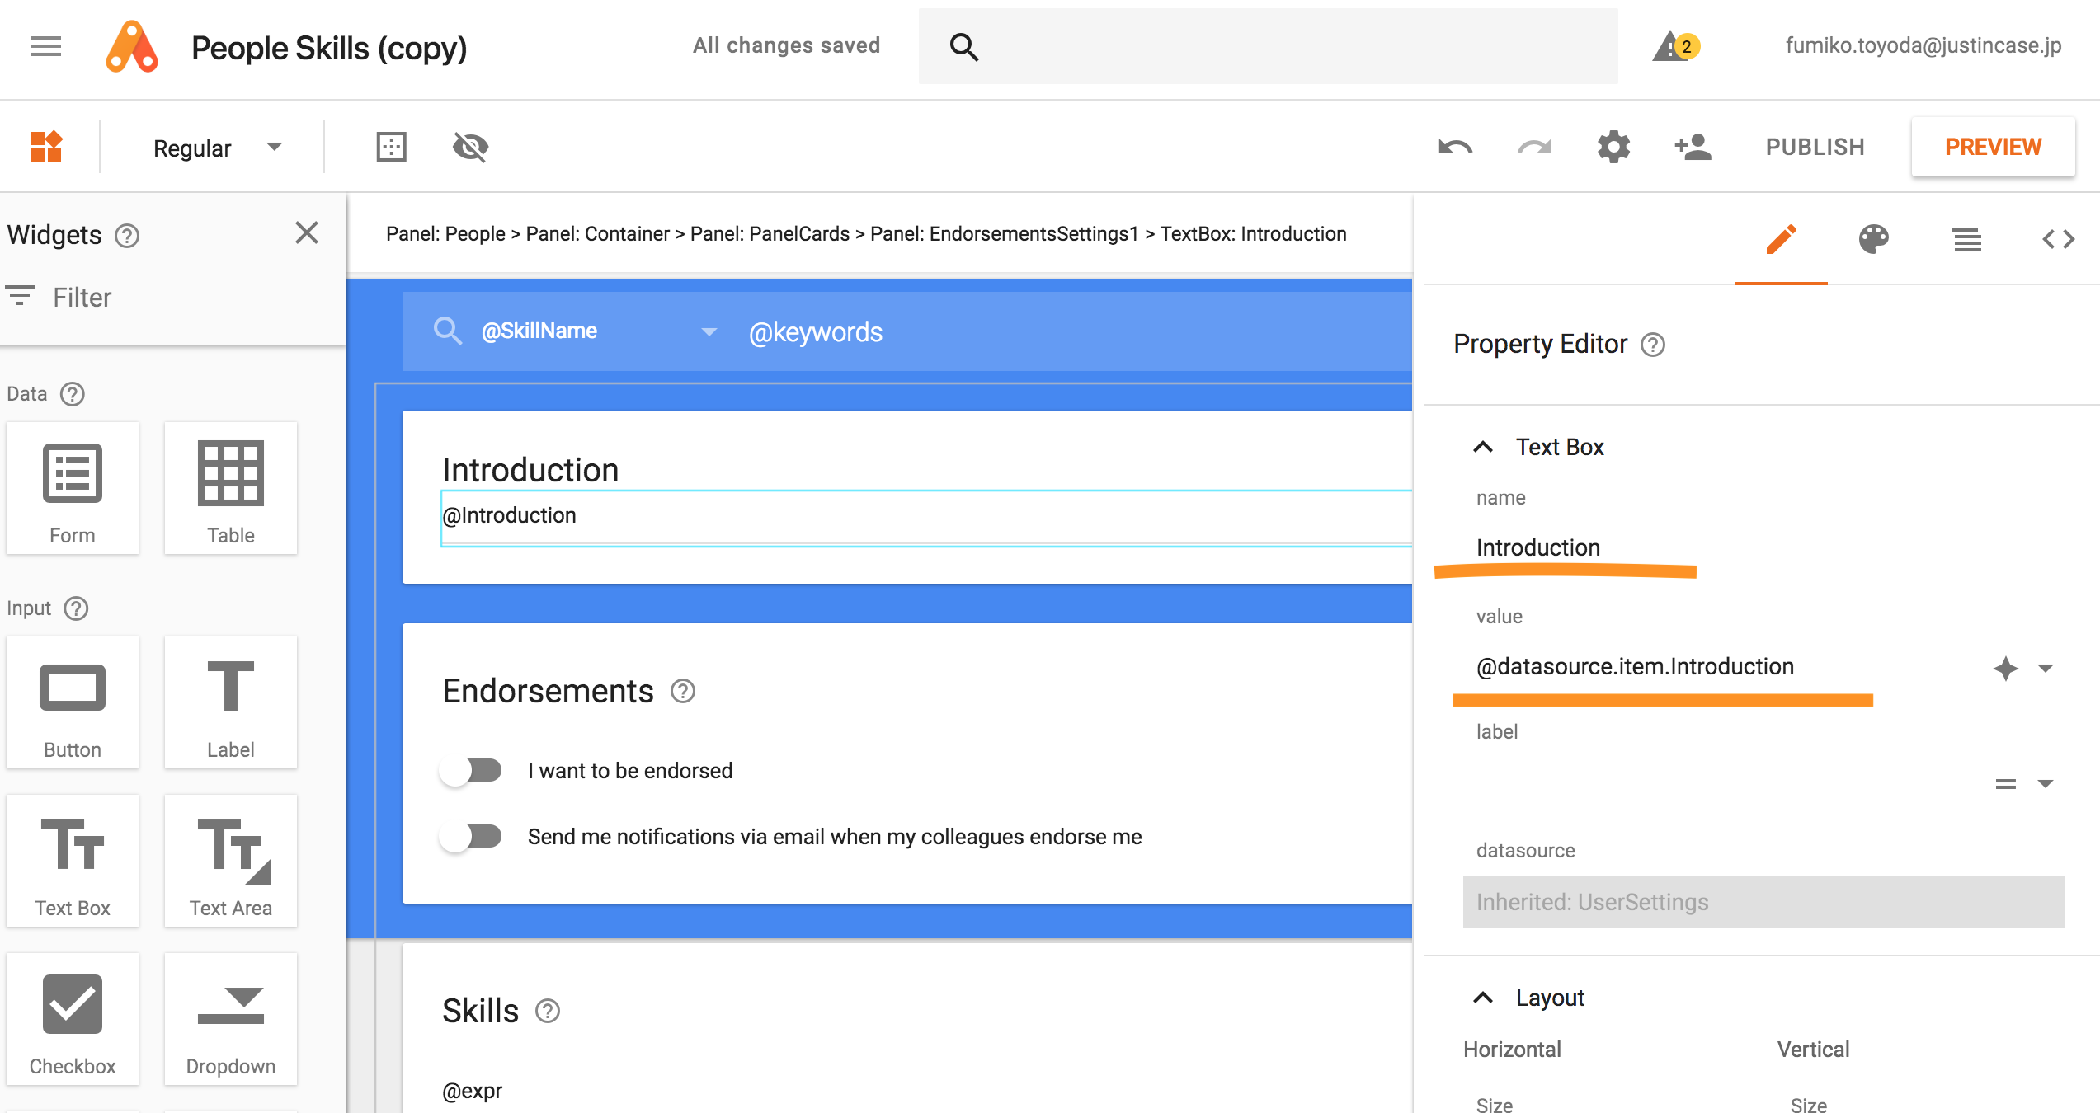Open app settings gear icon
The width and height of the screenshot is (2100, 1113).
pyautogui.click(x=1613, y=148)
